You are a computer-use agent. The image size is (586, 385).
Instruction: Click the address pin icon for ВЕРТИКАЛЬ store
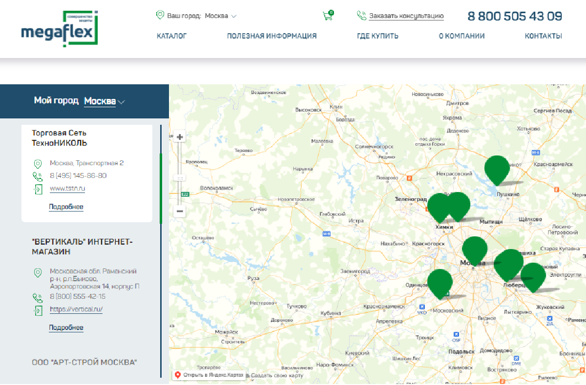coord(38,272)
